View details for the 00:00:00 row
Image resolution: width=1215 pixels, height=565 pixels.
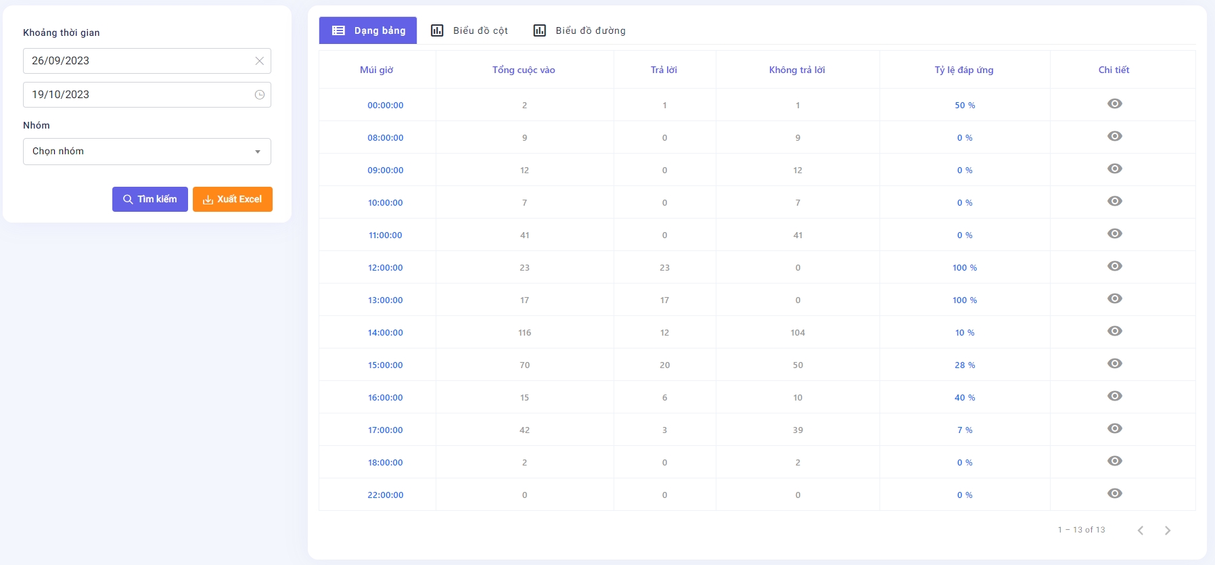tap(1114, 104)
